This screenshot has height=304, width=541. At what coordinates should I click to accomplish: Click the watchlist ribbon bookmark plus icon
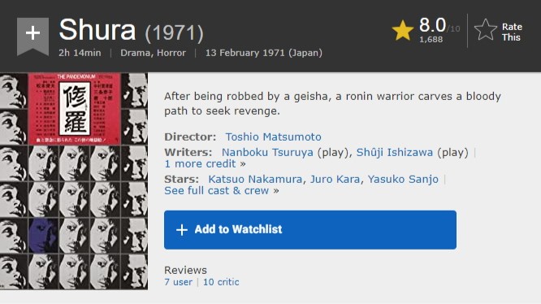coord(32,36)
